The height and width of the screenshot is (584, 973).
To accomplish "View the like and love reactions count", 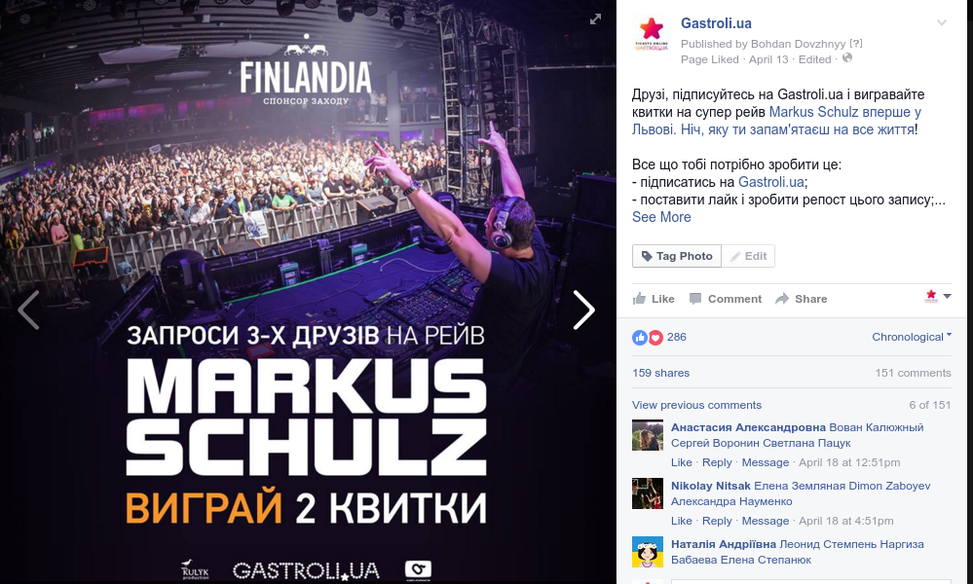I will click(659, 337).
